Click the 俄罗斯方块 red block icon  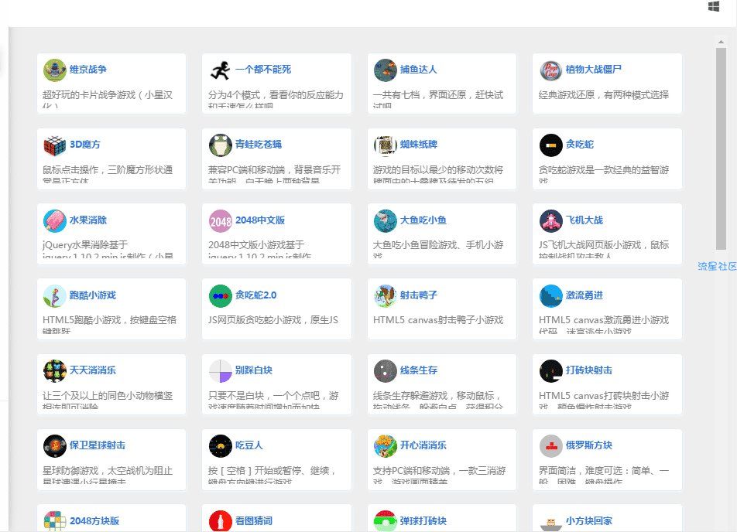551,446
